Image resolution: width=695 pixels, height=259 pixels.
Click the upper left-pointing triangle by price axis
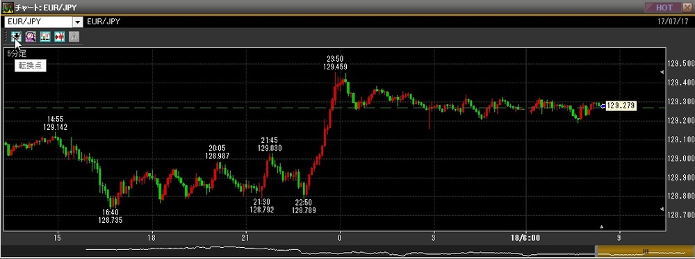(x=662, y=72)
